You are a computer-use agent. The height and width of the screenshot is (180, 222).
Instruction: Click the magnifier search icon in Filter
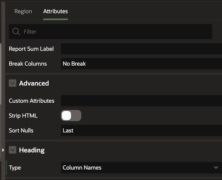[x=16, y=31]
